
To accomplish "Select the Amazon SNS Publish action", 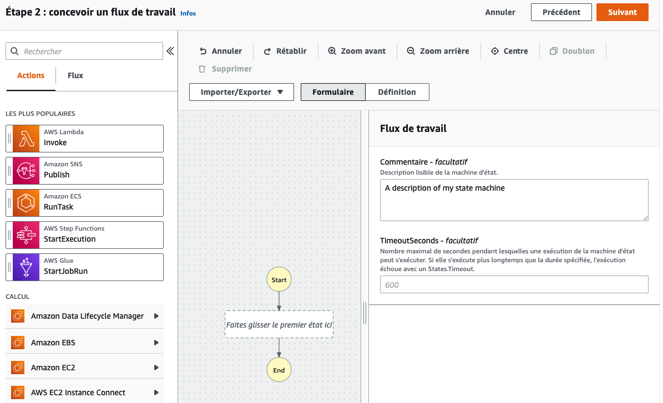I will [84, 171].
